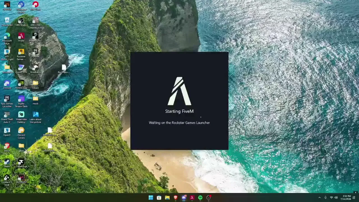
Task: Open Spotify from the taskbar
Action: (200, 198)
